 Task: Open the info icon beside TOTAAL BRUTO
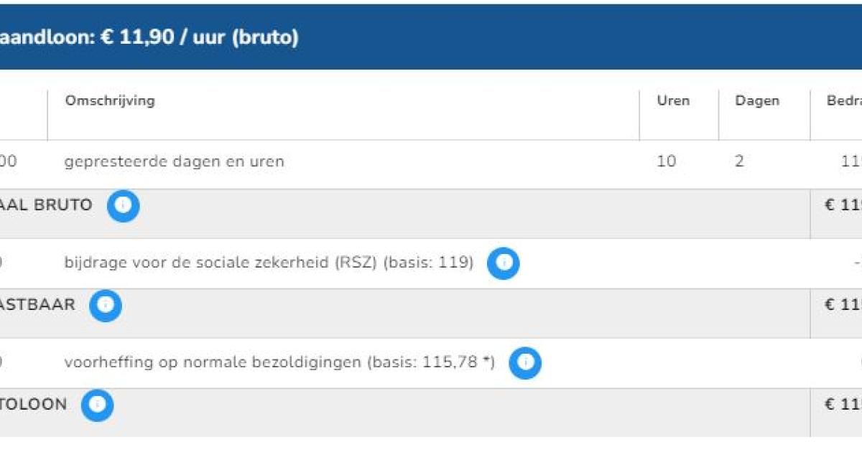click(123, 205)
